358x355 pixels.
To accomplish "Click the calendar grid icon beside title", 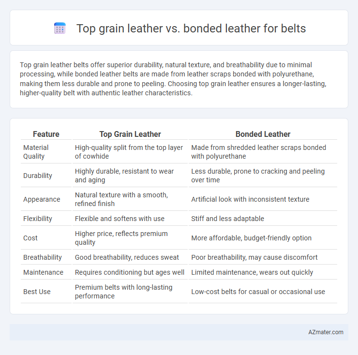I will 60,29.
